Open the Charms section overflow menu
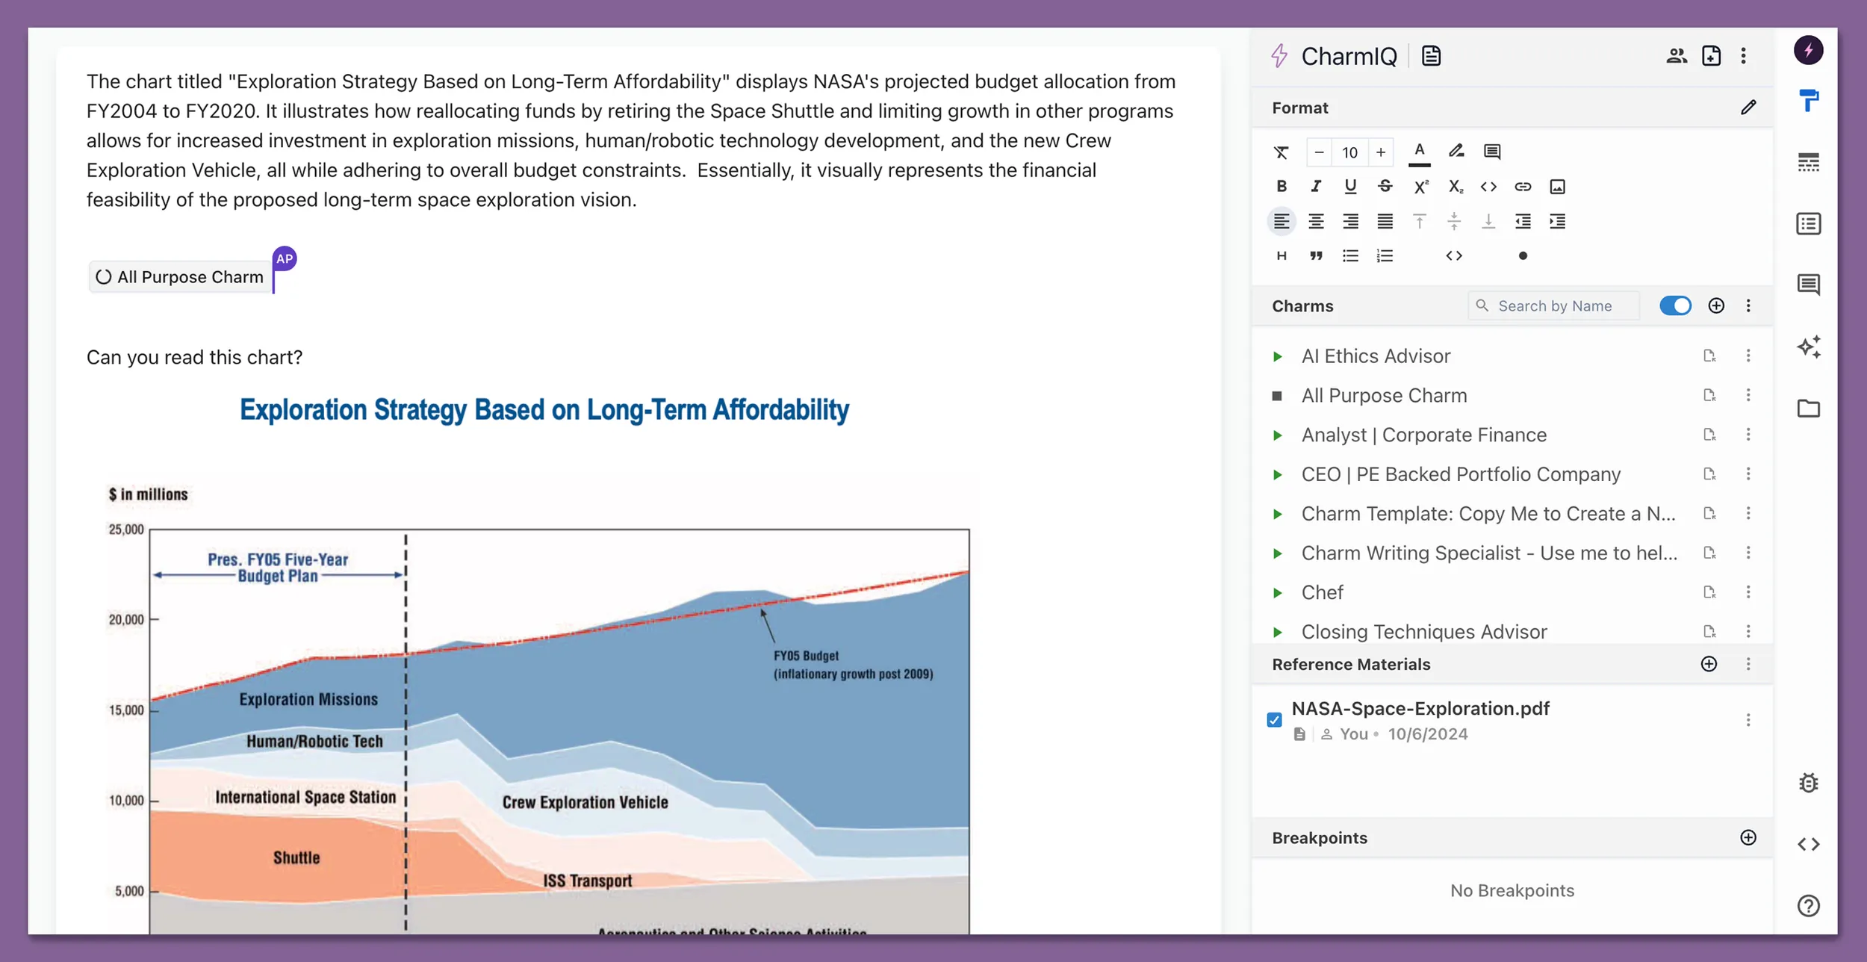Viewport: 1867px width, 962px height. coord(1748,305)
